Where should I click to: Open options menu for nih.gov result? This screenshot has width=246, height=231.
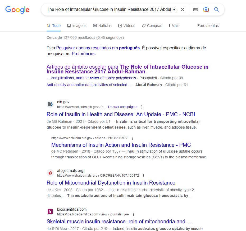tap(142, 107)
